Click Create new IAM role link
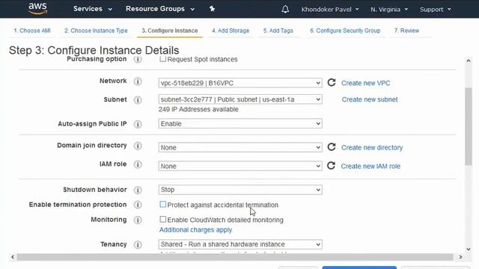Image resolution: width=479 pixels, height=269 pixels. 370,166
